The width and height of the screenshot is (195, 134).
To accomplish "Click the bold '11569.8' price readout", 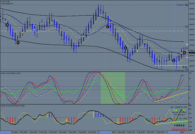I will 179,126.
